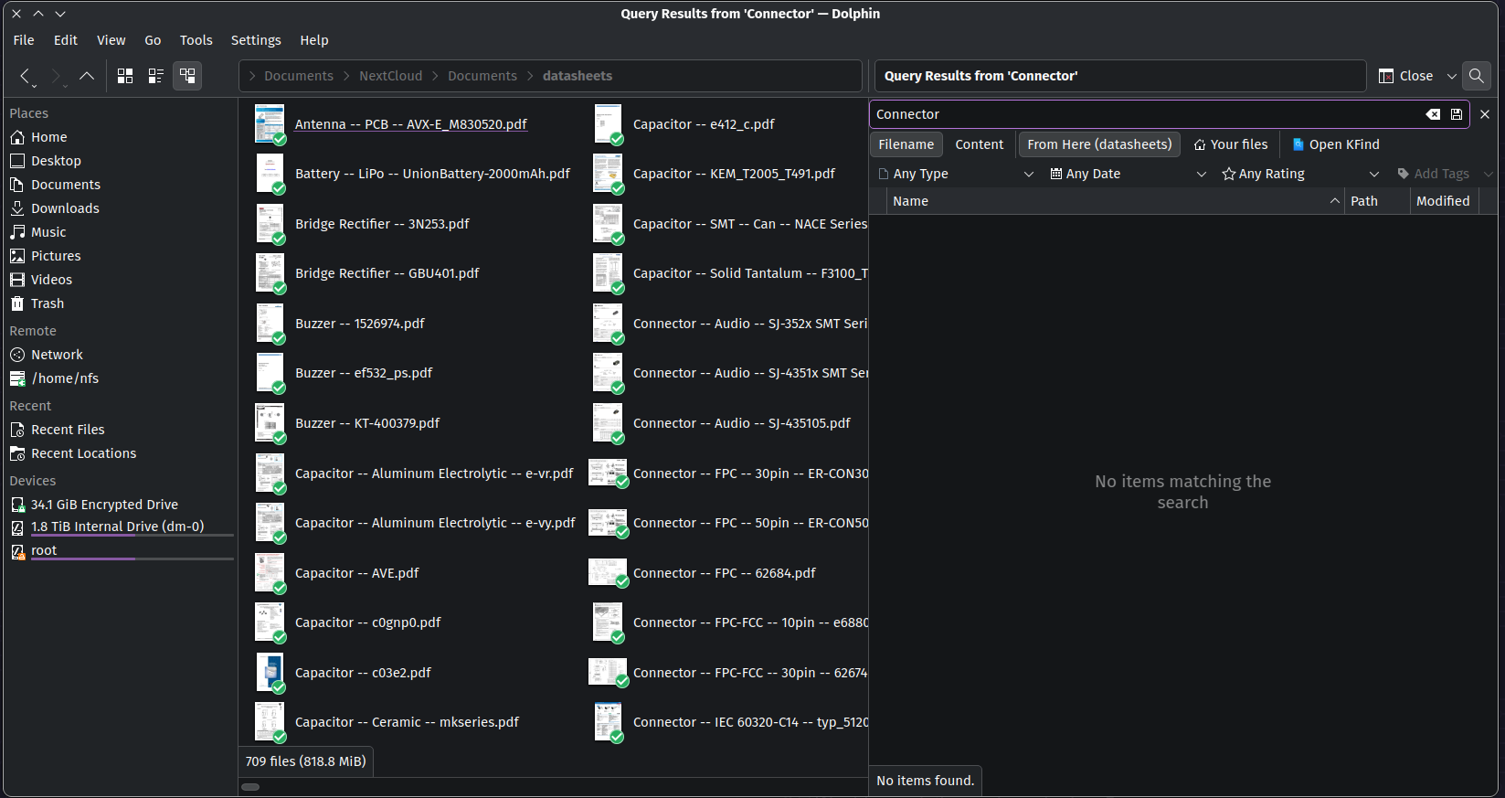
Task: Toggle search by Filename
Action: [906, 144]
